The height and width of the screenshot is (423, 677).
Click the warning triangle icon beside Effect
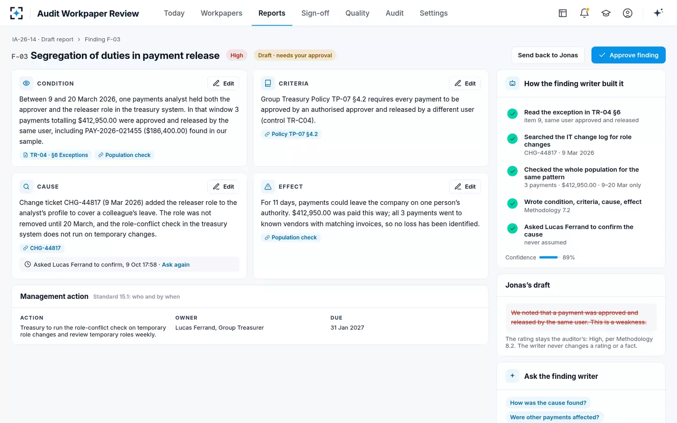[268, 187]
